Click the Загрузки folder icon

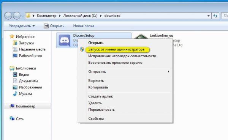[15, 43]
